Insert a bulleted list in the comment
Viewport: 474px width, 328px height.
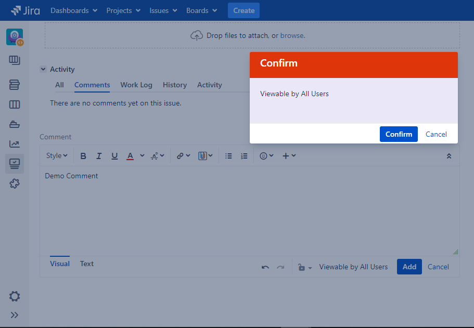point(228,156)
